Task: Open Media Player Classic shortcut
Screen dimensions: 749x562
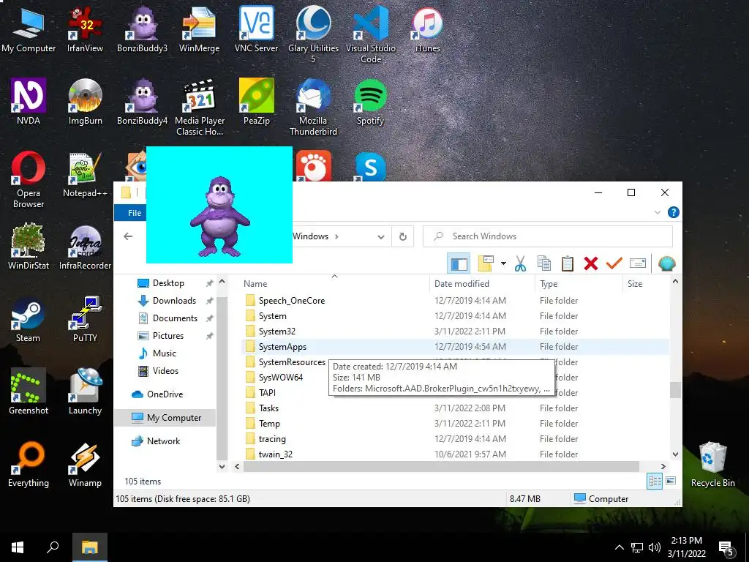Action: point(200,108)
